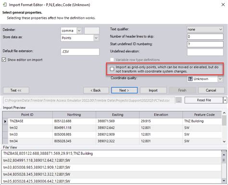The height and width of the screenshot is (185, 228).
Task: Click the Next > button
Action: [x=124, y=90]
